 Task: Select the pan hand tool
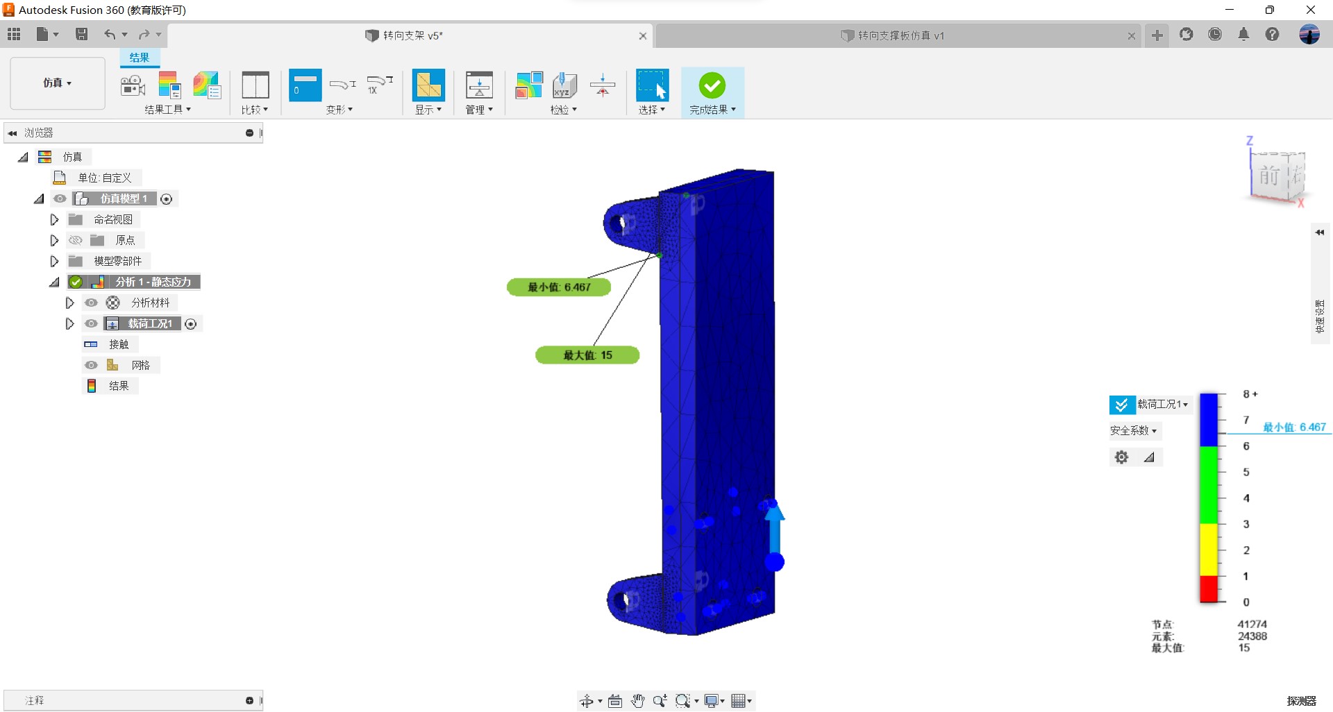pos(637,701)
